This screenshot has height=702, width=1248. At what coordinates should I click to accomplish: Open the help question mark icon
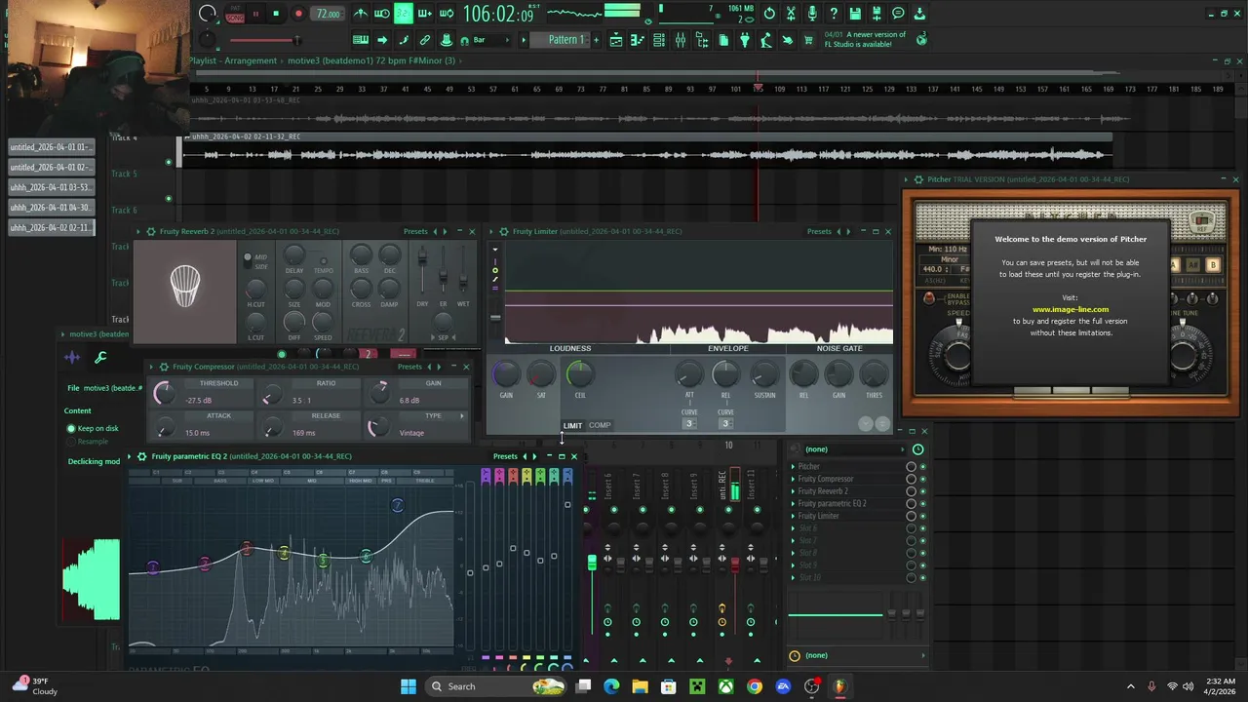pyautogui.click(x=834, y=14)
